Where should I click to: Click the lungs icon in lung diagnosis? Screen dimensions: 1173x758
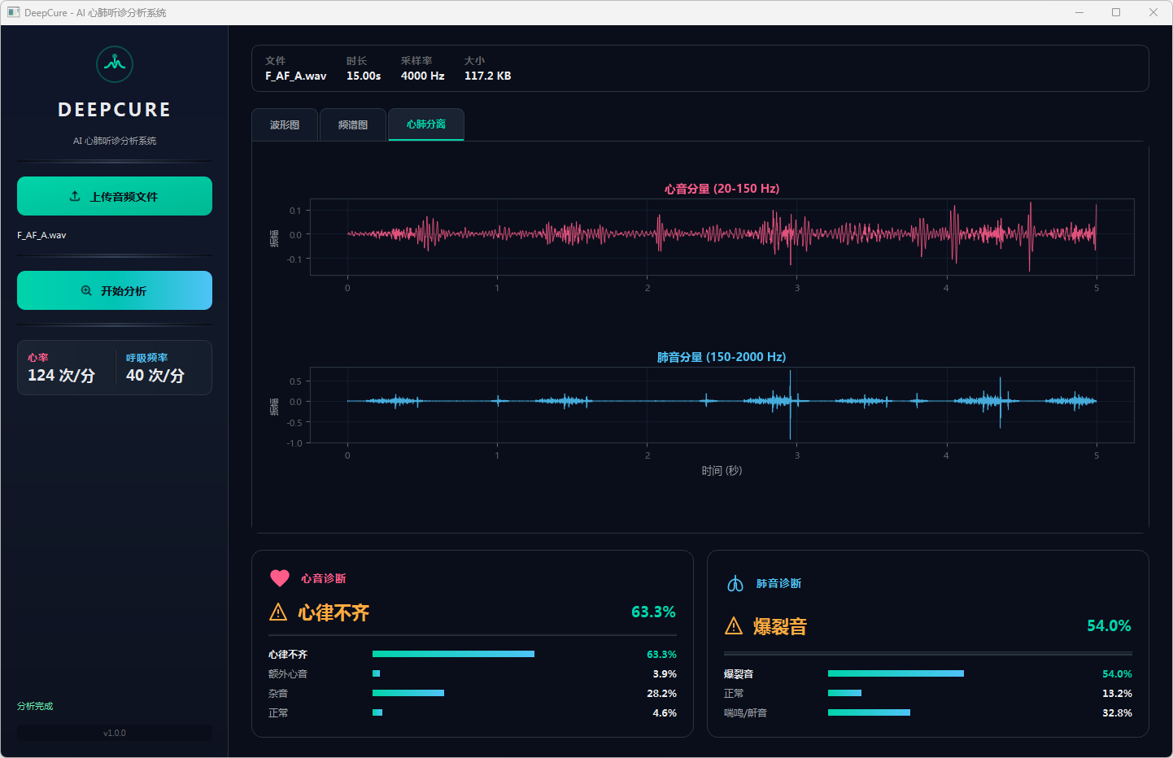(735, 584)
